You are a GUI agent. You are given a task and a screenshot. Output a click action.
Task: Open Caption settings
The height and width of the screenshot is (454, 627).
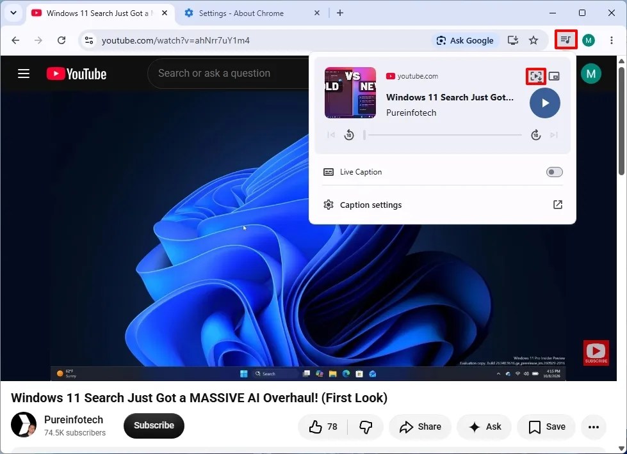pos(443,205)
